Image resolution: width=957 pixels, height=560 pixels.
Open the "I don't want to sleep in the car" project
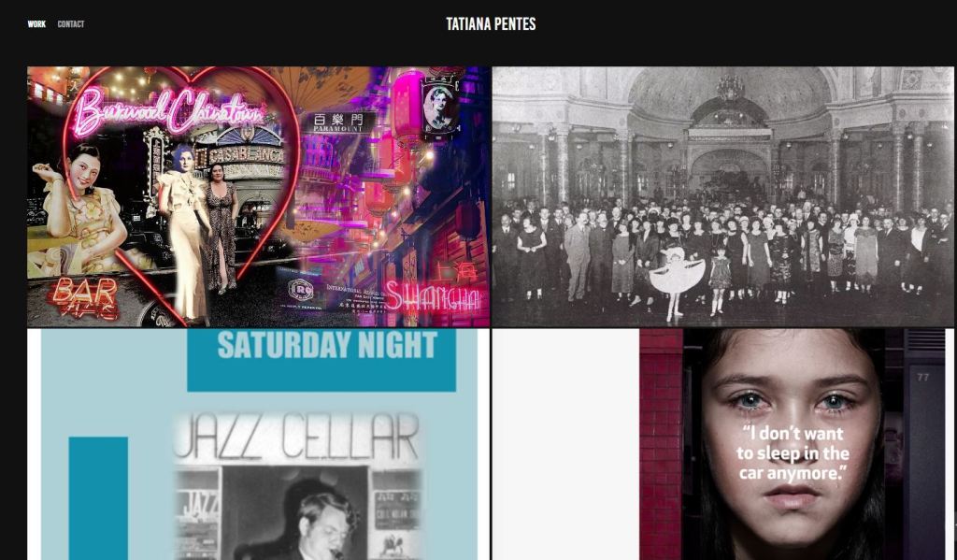coord(722,445)
